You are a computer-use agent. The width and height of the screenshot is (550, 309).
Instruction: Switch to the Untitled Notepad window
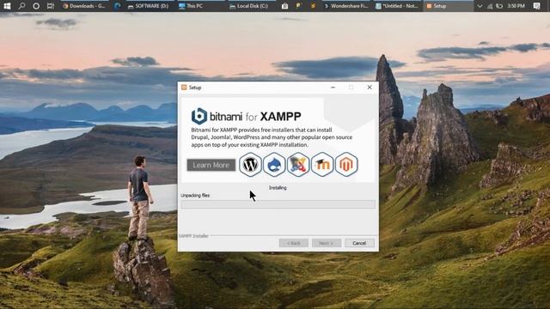pyautogui.click(x=397, y=6)
